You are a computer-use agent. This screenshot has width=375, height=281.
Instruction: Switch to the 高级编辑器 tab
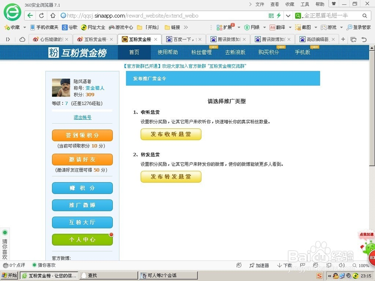317,39
